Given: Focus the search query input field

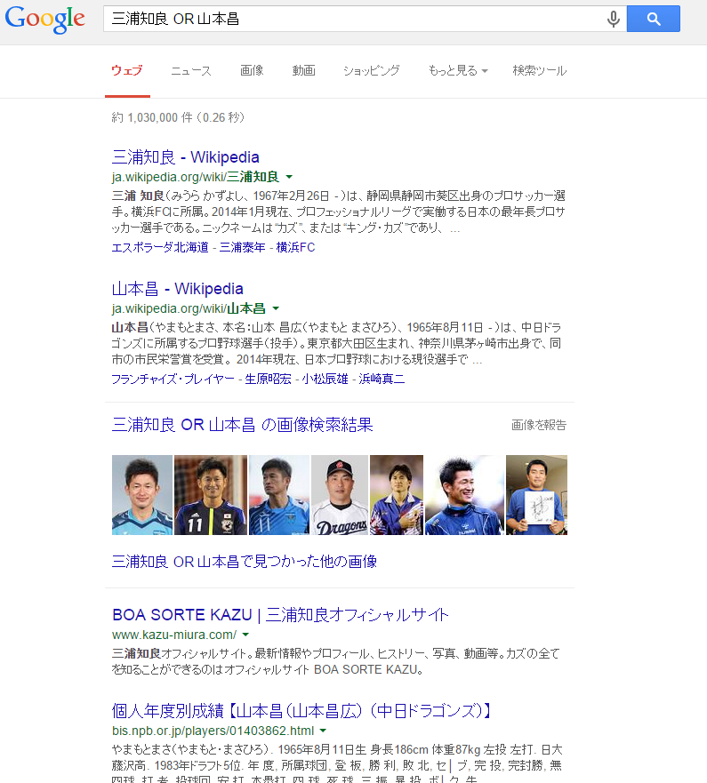Looking at the screenshot, I should pos(352,19).
